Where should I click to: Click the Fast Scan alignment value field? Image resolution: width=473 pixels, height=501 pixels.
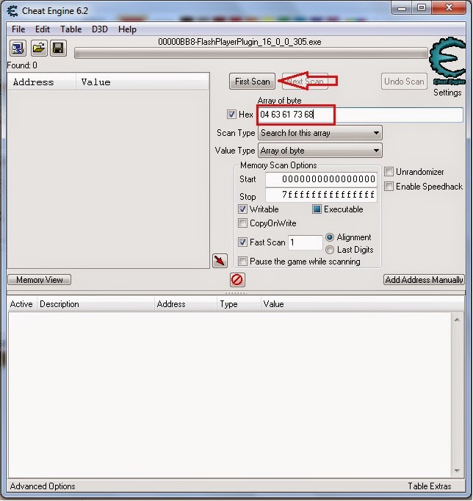point(306,242)
